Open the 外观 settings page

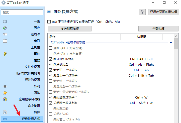click(37, 86)
